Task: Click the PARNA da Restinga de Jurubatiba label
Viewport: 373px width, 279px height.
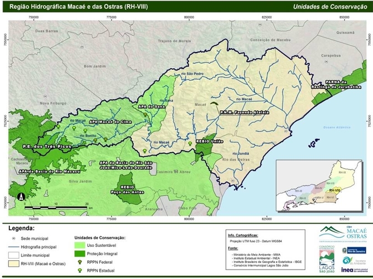Action: pos(342,85)
